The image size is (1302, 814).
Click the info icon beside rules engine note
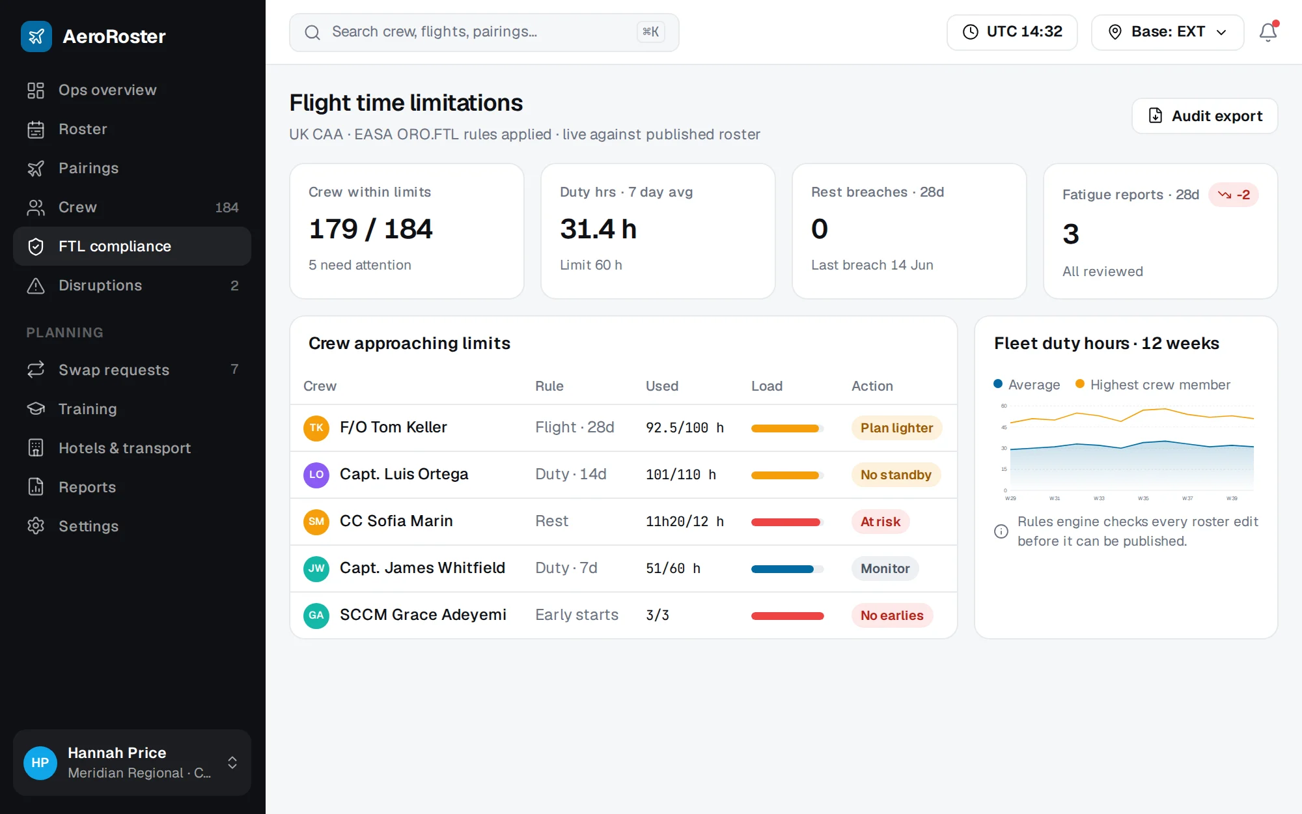click(x=1001, y=531)
